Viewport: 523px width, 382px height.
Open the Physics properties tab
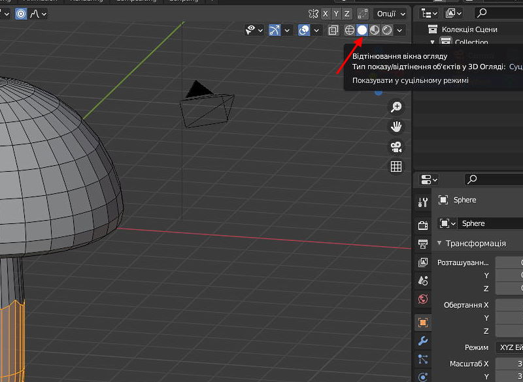click(x=422, y=377)
